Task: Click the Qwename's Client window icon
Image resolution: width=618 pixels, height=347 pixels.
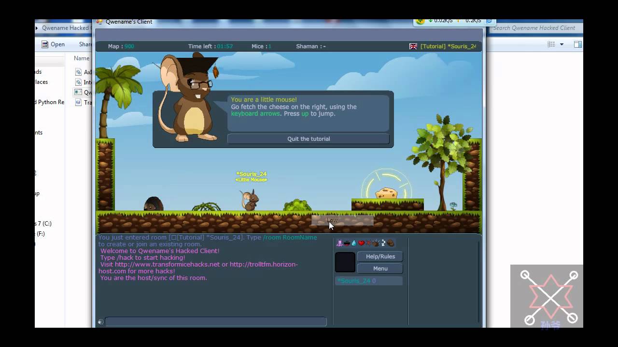Action: (x=99, y=22)
